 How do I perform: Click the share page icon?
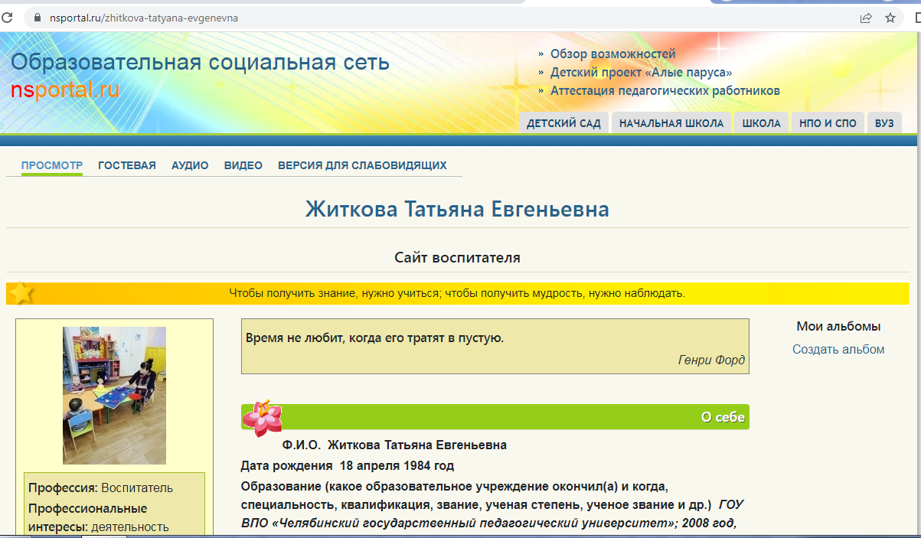click(866, 18)
